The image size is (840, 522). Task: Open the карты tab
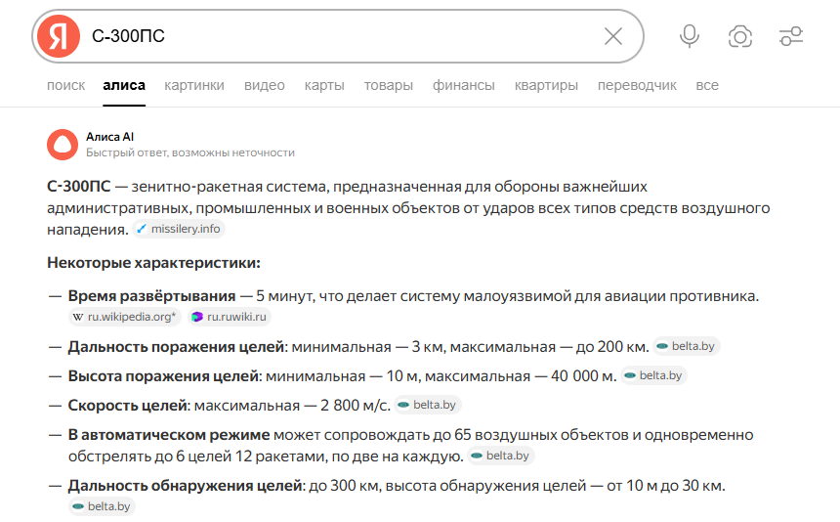[x=324, y=85]
